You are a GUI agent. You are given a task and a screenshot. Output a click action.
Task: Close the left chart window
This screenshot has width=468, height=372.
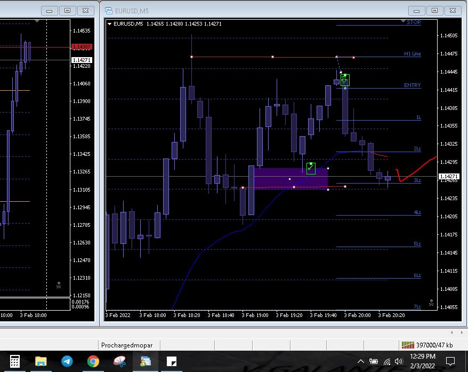(x=86, y=11)
